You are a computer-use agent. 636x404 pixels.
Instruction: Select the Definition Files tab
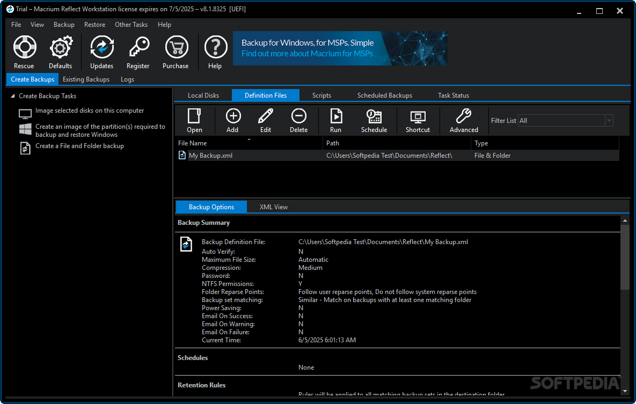pyautogui.click(x=266, y=96)
